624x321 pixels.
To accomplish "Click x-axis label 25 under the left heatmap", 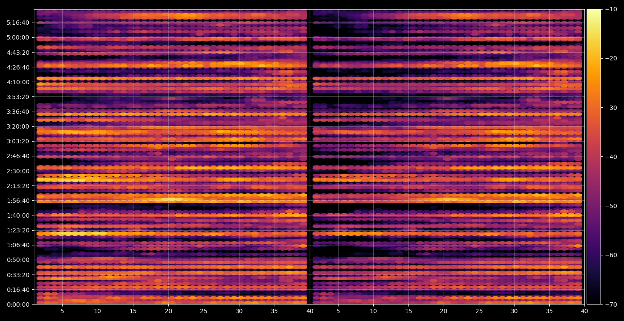I will click(204, 311).
